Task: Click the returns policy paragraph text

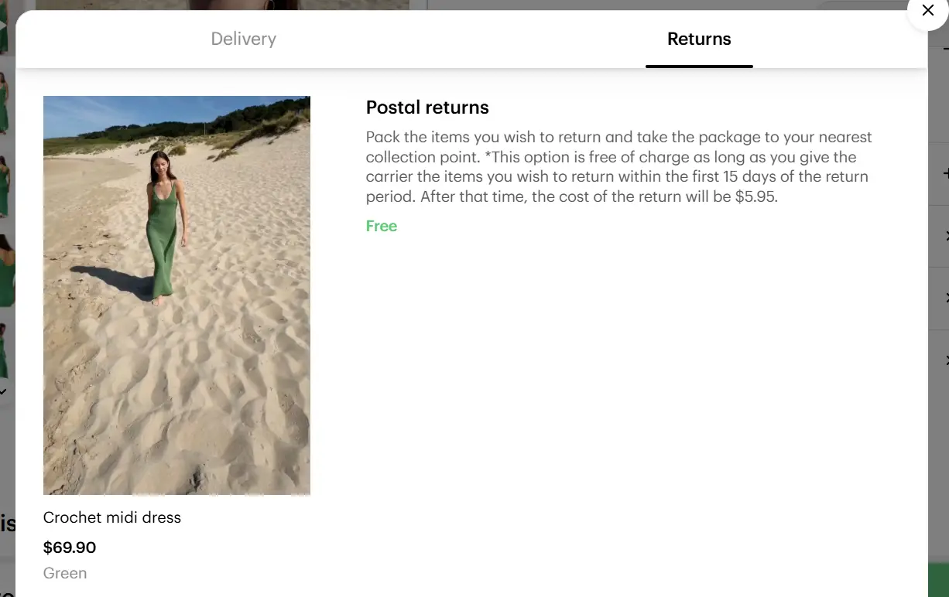Action: click(x=618, y=166)
